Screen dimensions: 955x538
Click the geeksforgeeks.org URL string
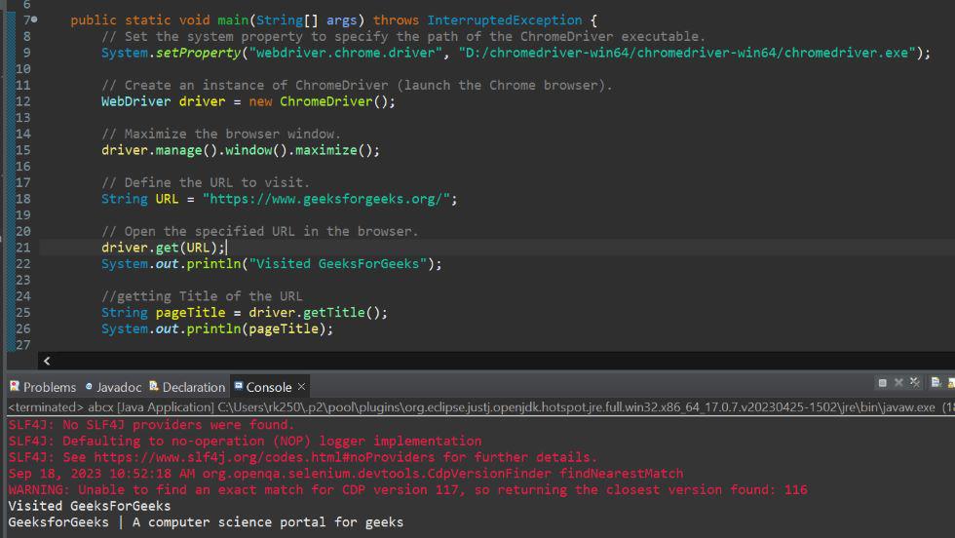(326, 199)
